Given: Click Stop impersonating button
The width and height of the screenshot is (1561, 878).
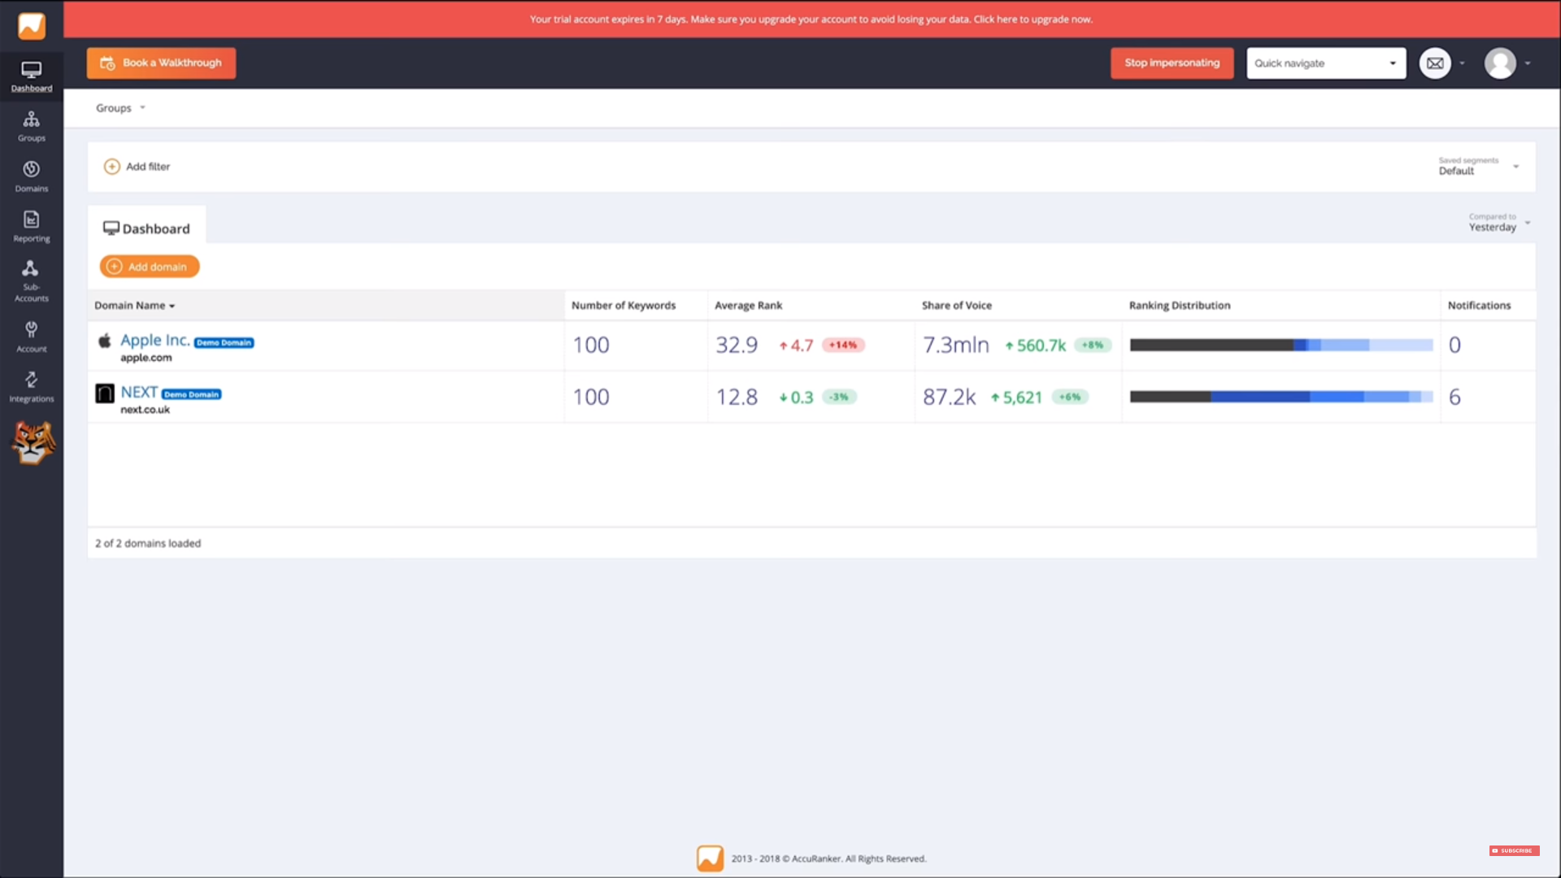Looking at the screenshot, I should pos(1172,63).
